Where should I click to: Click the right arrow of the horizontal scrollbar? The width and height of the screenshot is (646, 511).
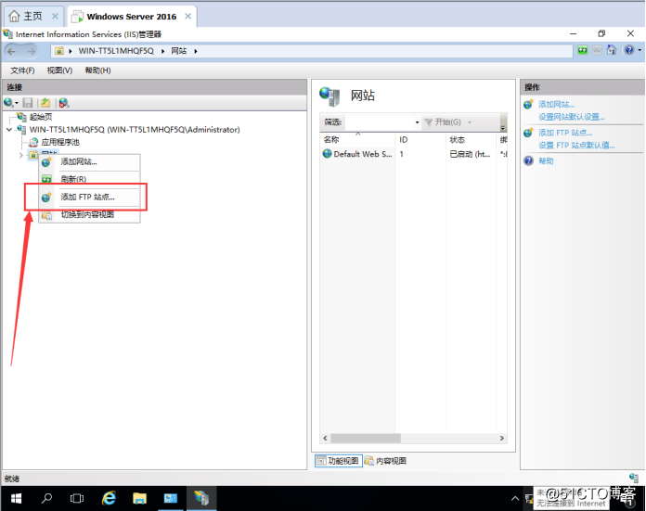pyautogui.click(x=502, y=438)
